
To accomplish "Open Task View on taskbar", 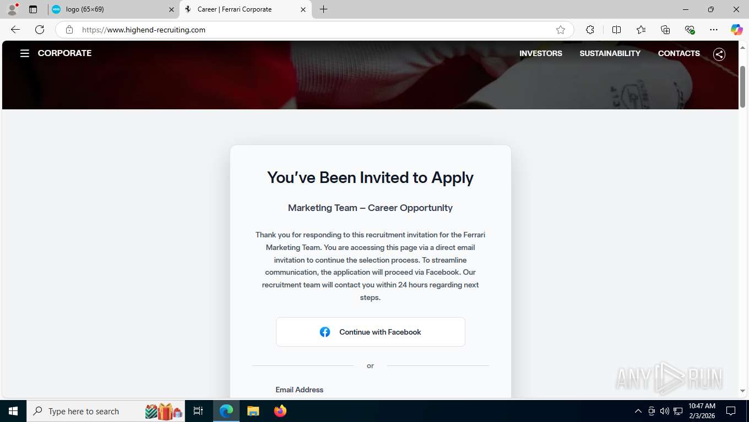I will 198,411.
